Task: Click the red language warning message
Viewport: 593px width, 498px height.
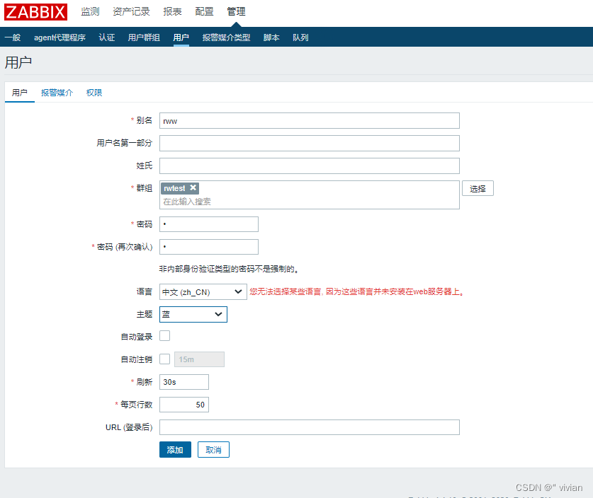Action: tap(356, 291)
